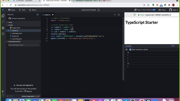The height and width of the screenshot is (101, 180).
Task: Click the StackBlitz lightning logo
Action: (3, 10)
